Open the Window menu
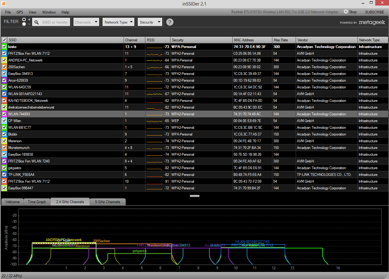 49,12
